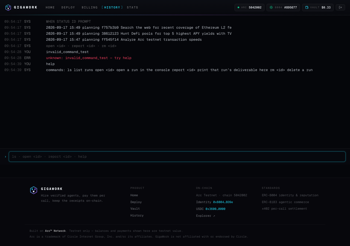Click the red 'unknown: invalid_command_test' error message
The width and height of the screenshot is (350, 246).
(x=89, y=58)
